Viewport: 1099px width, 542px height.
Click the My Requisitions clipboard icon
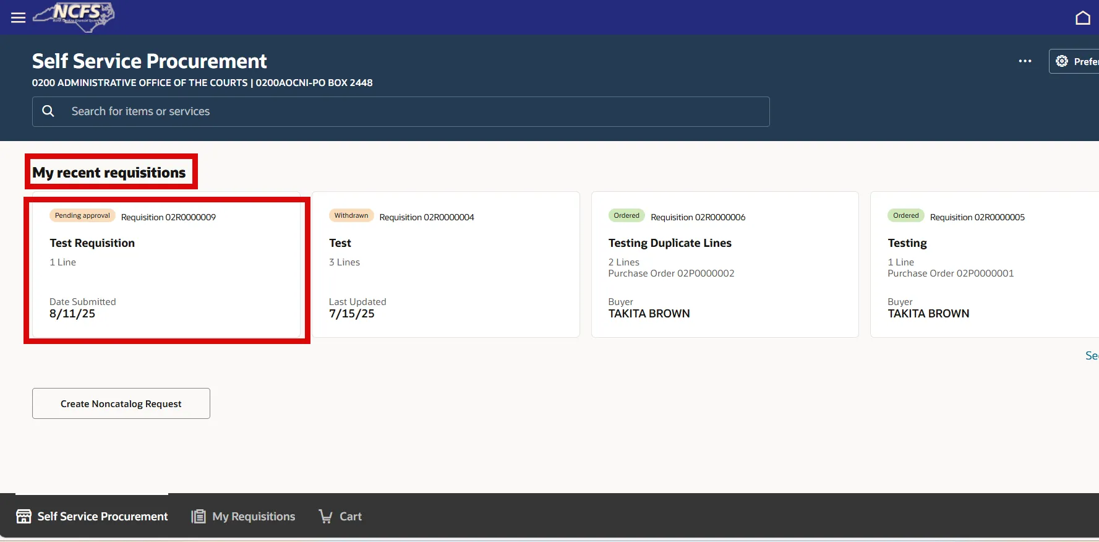click(199, 516)
